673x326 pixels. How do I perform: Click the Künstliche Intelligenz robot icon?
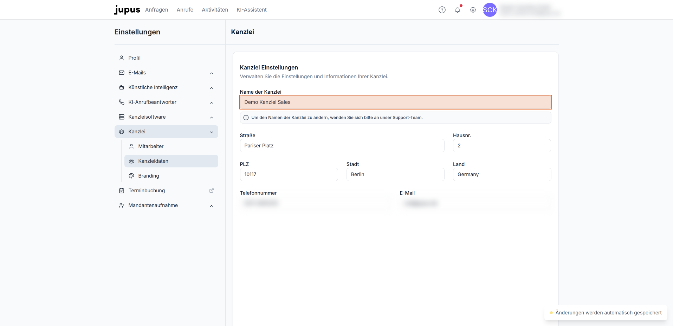point(122,87)
